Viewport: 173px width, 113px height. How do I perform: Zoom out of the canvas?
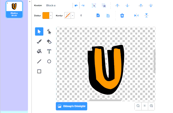coord(138,106)
